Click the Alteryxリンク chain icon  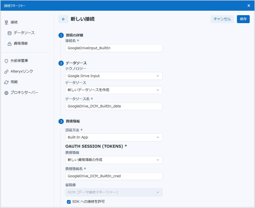(x=6, y=71)
